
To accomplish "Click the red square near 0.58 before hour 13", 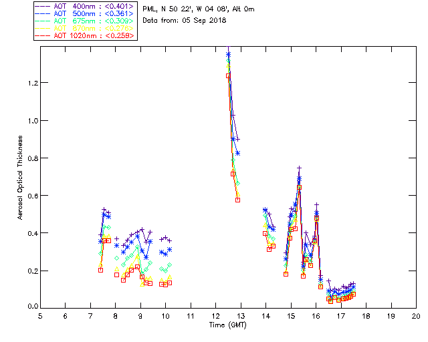I will [238, 200].
